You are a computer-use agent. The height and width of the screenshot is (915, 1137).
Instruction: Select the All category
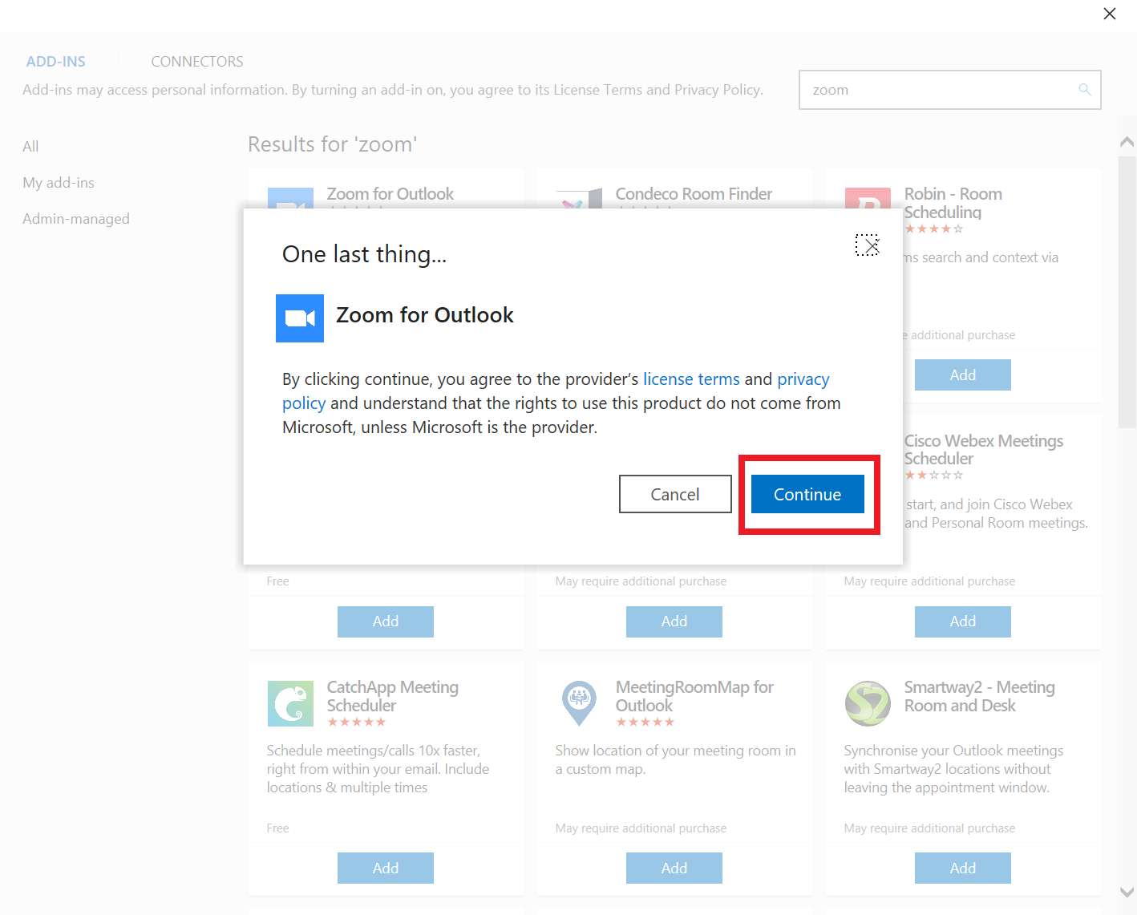click(x=30, y=147)
